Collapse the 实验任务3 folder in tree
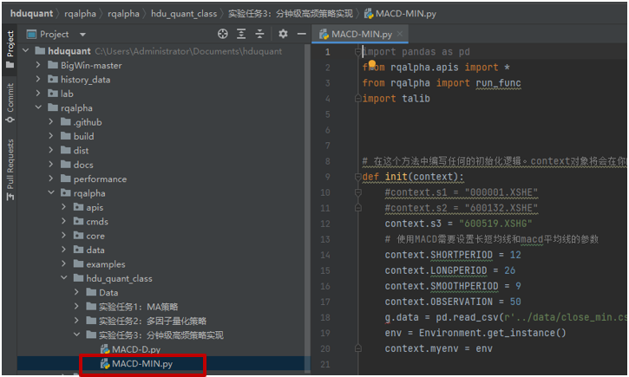Screen dimensions: 629x377 coord(77,335)
